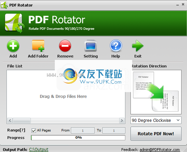Click the rotation direction preview image

point(156,92)
